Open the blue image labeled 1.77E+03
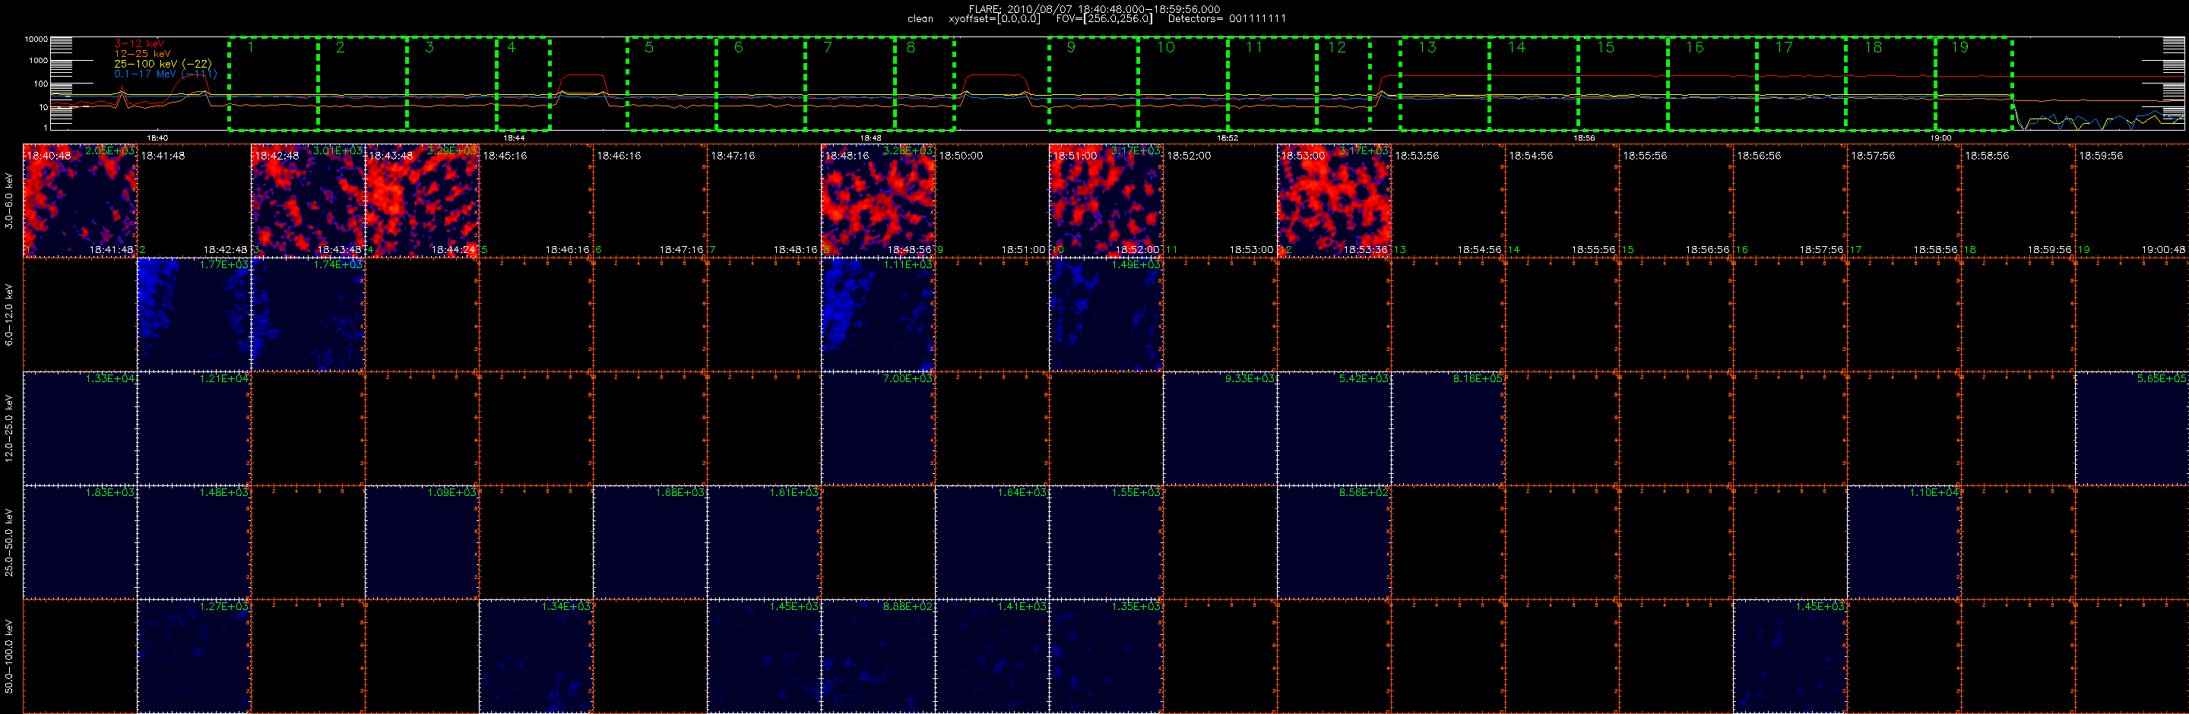Image resolution: width=2189 pixels, height=714 pixels. tap(194, 314)
